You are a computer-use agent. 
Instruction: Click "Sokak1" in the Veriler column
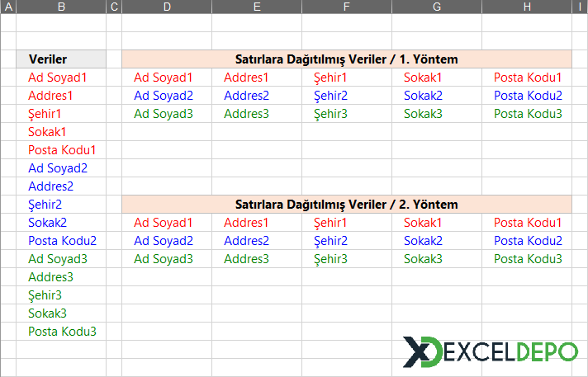(47, 132)
